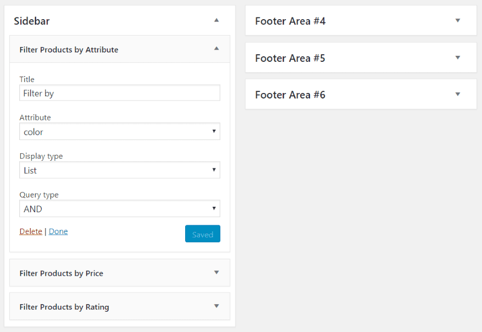Click the Footer Area #4 title
Screen dimensions: 482x332
point(290,21)
